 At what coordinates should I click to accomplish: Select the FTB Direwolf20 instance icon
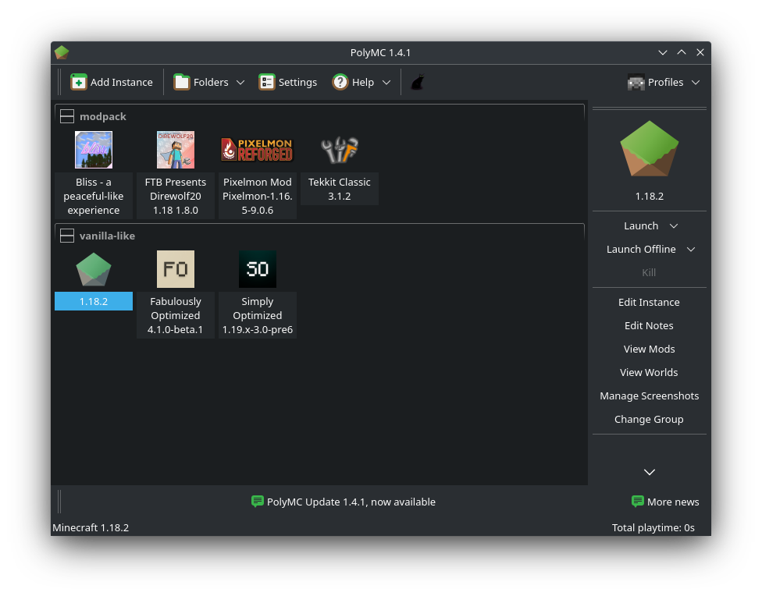[176, 150]
